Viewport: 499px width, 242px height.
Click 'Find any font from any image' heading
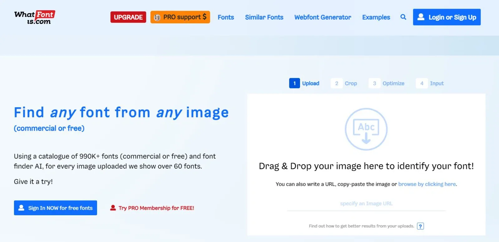[121, 113]
